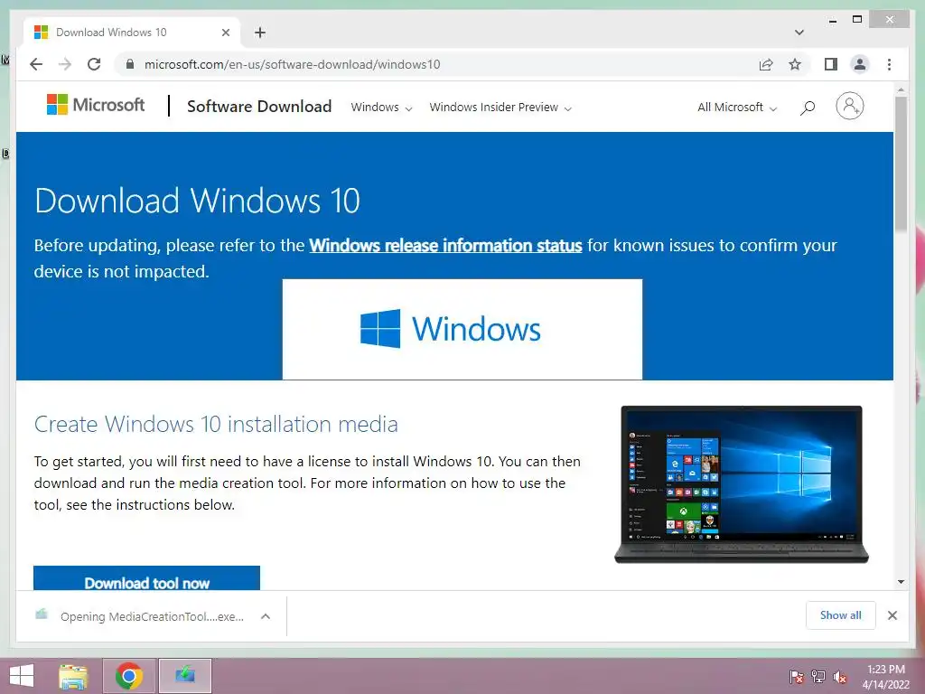
Task: Open the taskbar clock and date
Action: point(886,677)
